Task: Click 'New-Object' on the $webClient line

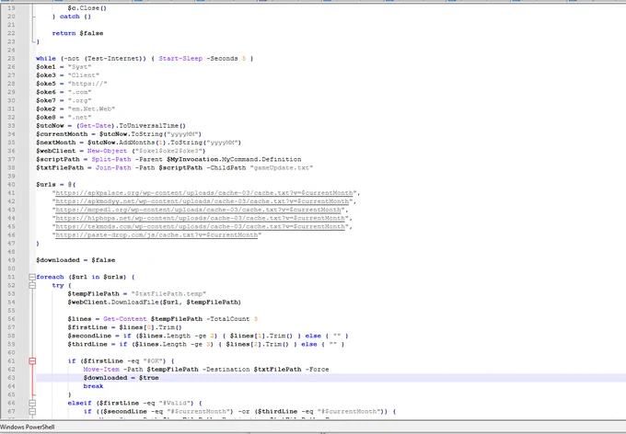Action: pos(107,151)
